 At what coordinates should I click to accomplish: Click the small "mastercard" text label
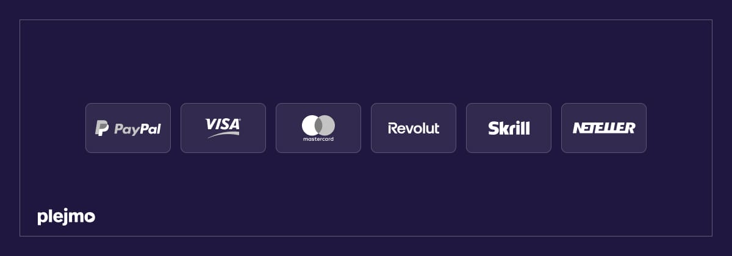318,140
